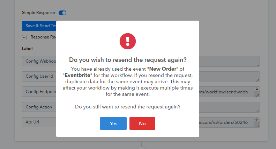The height and width of the screenshot is (149, 276).
Task: Click the Save & Send Test button
Action: click(39, 26)
